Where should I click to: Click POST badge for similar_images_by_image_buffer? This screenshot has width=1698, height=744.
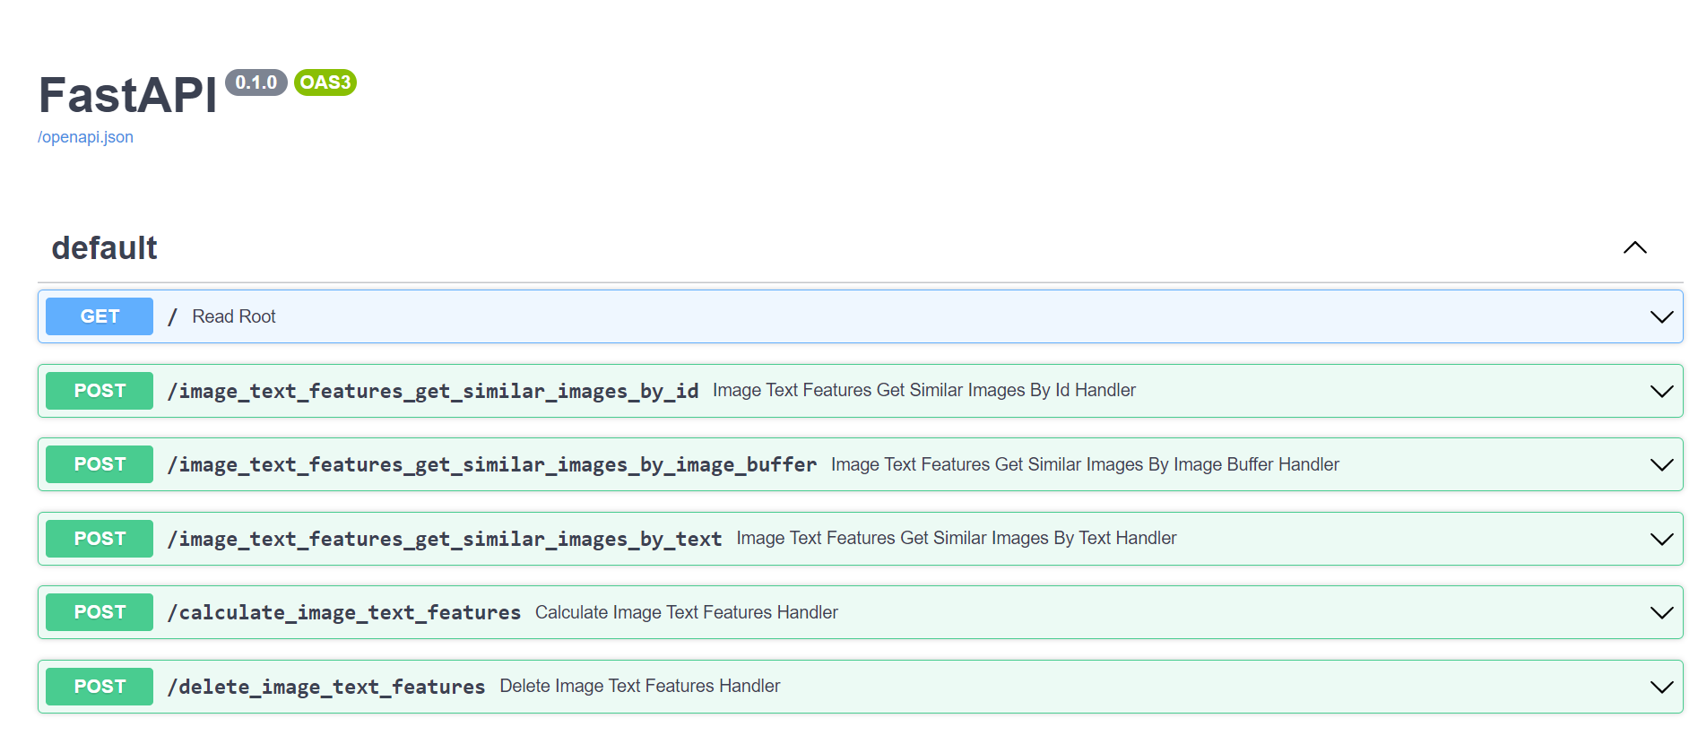(x=100, y=464)
